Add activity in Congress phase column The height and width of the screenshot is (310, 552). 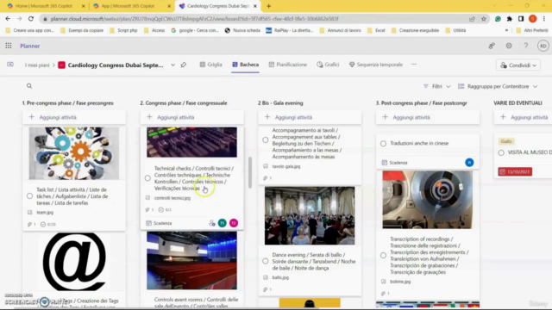click(x=191, y=117)
